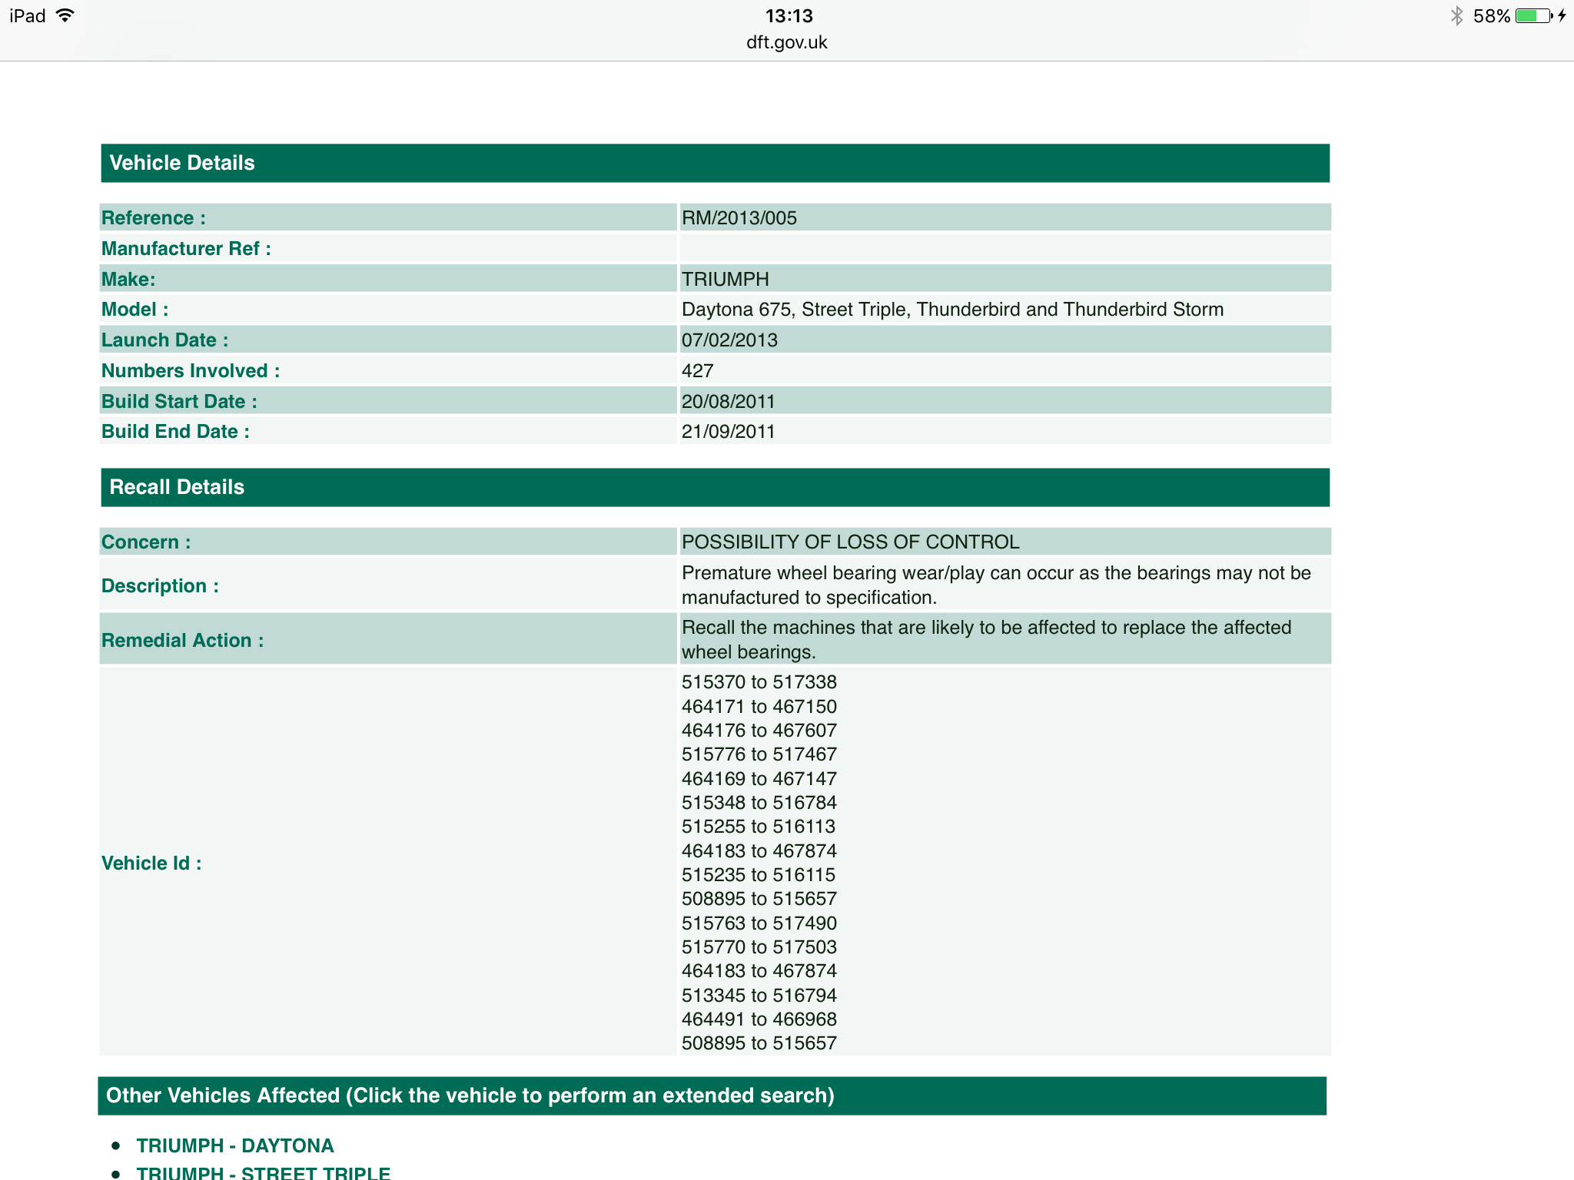The width and height of the screenshot is (1574, 1180).
Task: Select the Recall Details header
Action: tap(715, 487)
